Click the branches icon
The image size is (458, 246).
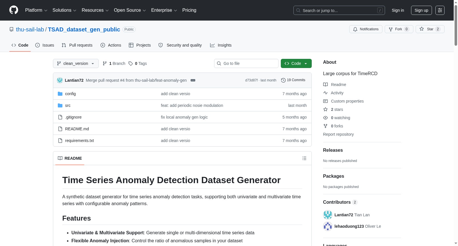[x=105, y=63]
